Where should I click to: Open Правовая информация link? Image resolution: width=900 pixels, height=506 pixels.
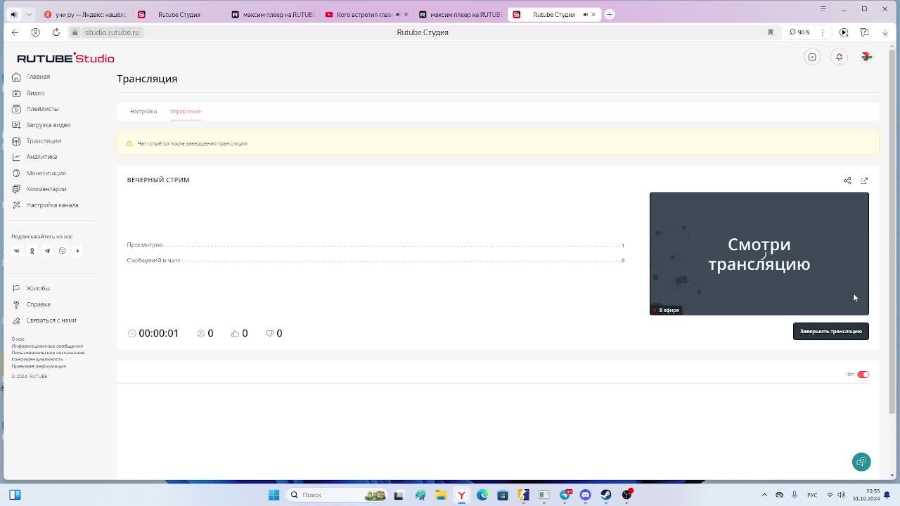(x=39, y=366)
